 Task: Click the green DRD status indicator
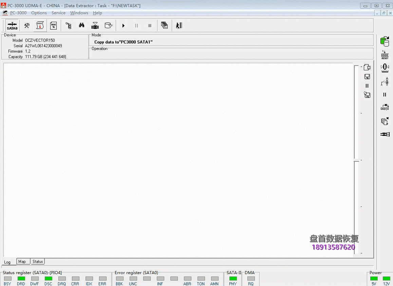(21, 279)
